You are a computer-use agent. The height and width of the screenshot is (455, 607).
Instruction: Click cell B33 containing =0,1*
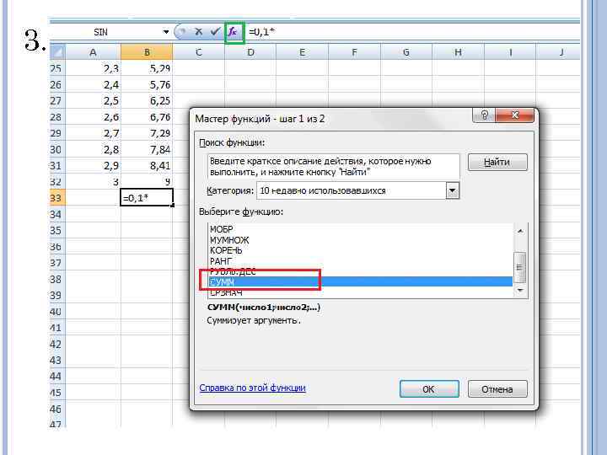click(147, 198)
